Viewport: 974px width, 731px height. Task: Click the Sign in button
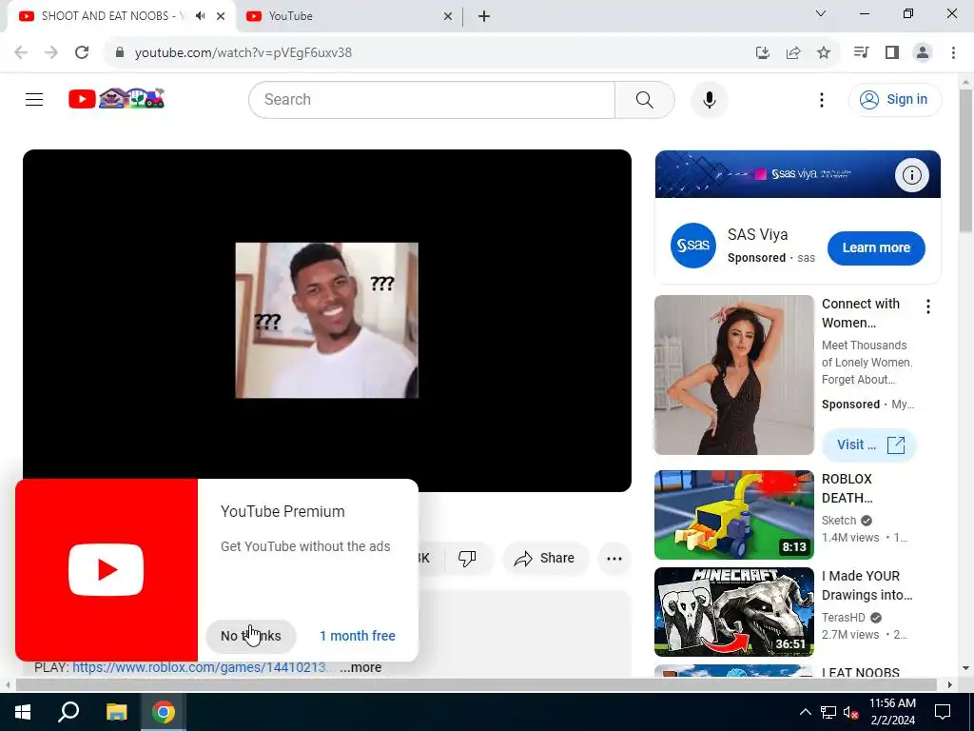[894, 99]
